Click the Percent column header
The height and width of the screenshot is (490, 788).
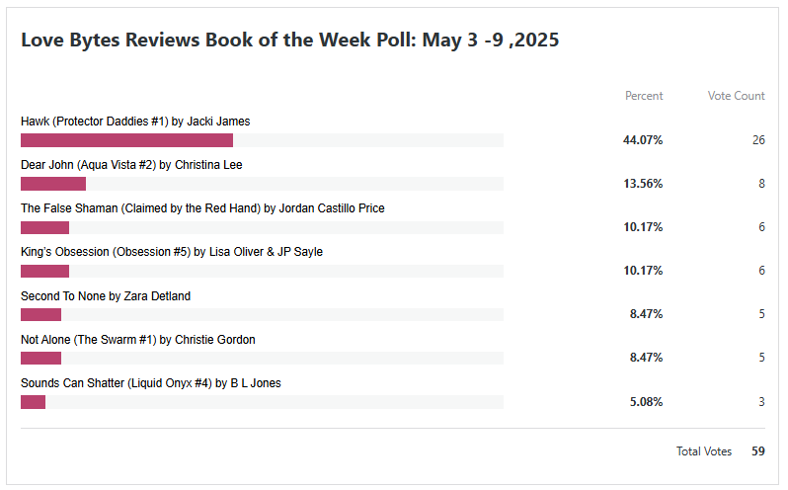tap(644, 96)
